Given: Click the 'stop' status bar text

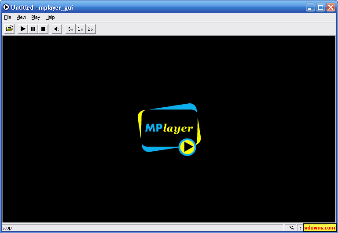Looking at the screenshot, I should coord(7,228).
